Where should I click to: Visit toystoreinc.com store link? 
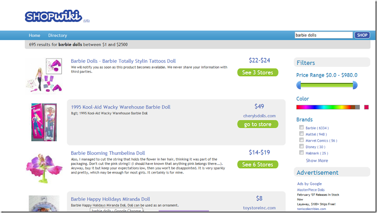point(260,208)
